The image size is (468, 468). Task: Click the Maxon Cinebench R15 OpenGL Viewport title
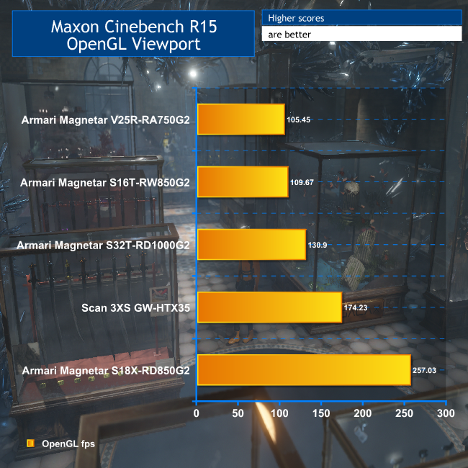click(x=134, y=35)
